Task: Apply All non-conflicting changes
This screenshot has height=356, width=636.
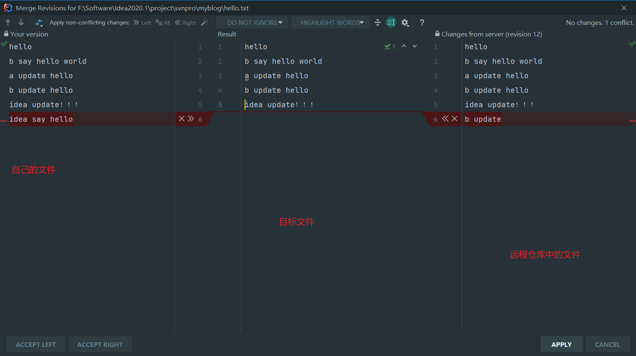Action: (163, 23)
